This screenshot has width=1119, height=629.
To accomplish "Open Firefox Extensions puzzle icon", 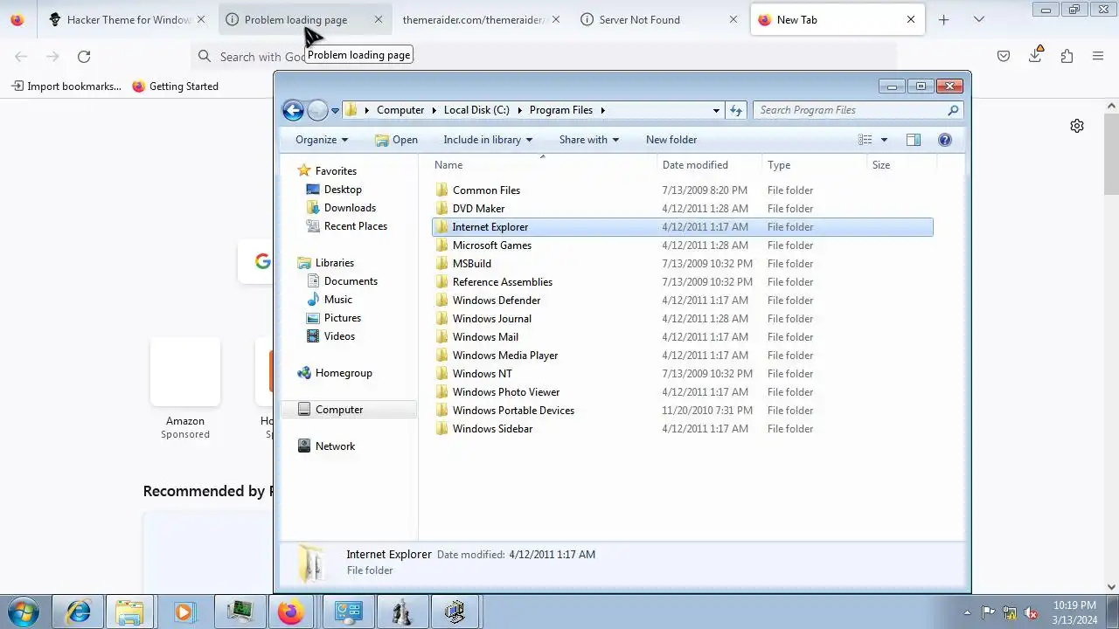I will [1067, 56].
